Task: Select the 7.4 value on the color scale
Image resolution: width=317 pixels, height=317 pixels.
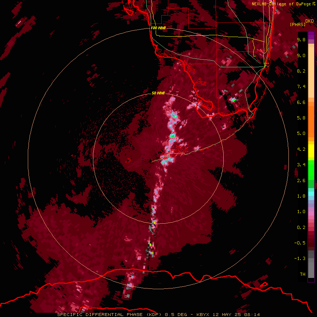Action: point(301,87)
